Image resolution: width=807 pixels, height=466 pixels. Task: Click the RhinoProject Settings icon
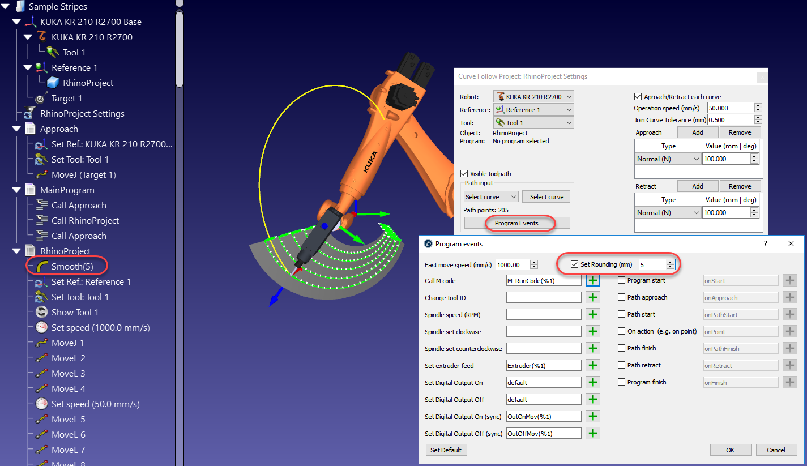point(30,114)
